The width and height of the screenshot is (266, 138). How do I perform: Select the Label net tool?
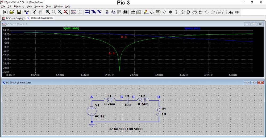point(158,12)
